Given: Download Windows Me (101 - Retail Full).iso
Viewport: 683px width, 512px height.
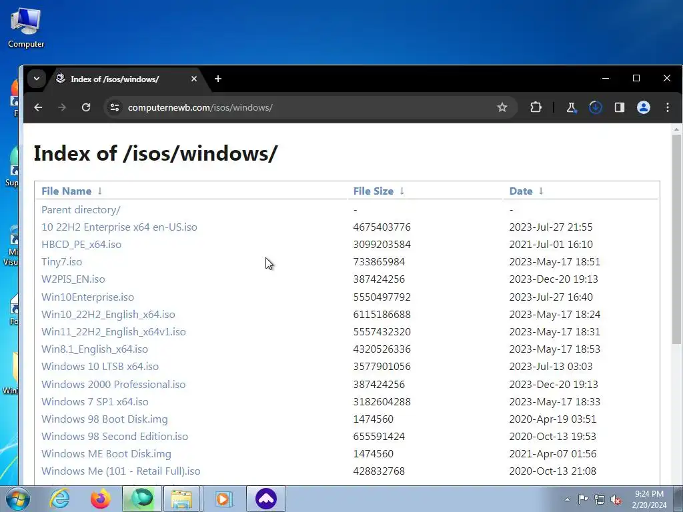Looking at the screenshot, I should click(x=121, y=471).
